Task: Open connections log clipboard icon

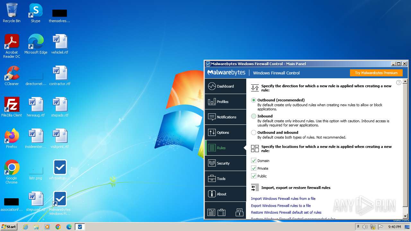Action: tap(222, 212)
